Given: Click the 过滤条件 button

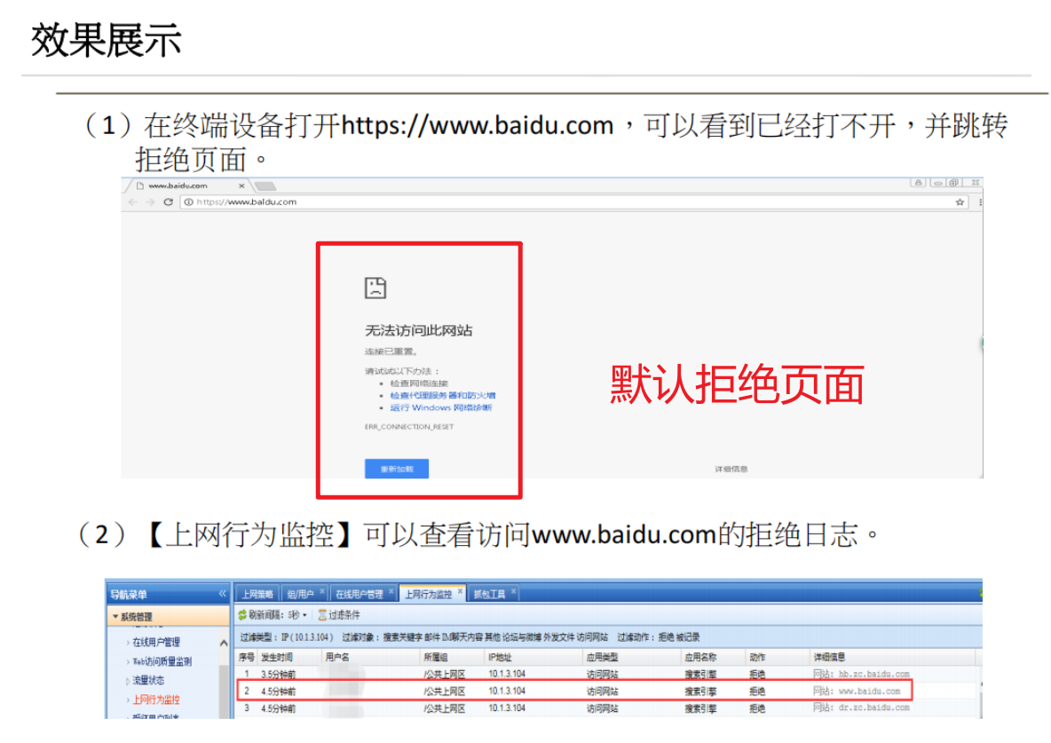Looking at the screenshot, I should pyautogui.click(x=338, y=615).
